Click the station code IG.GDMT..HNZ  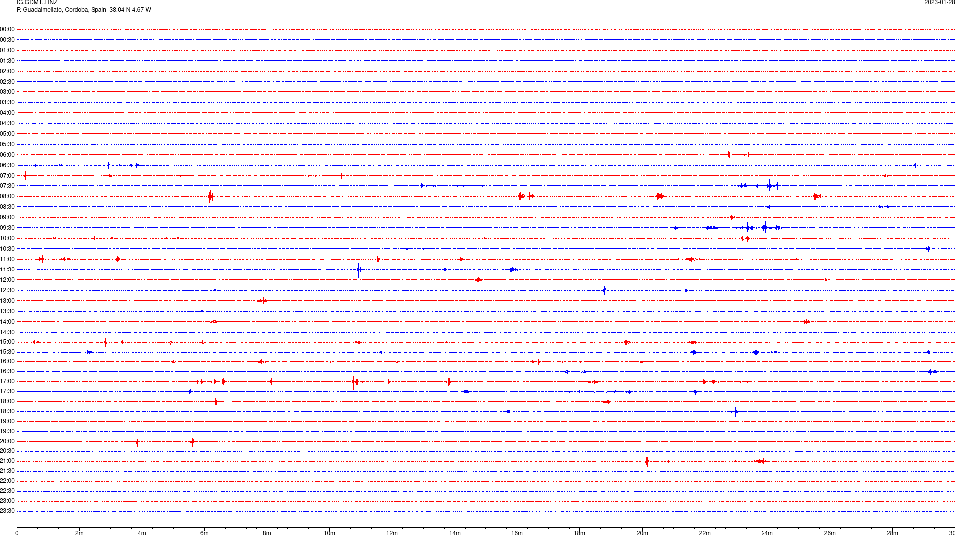coord(37,2)
